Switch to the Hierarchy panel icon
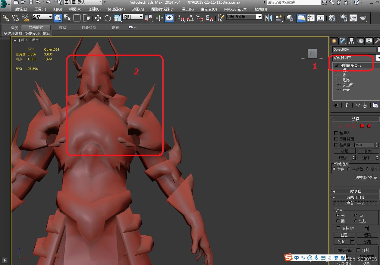The image size is (380, 265). point(351,41)
